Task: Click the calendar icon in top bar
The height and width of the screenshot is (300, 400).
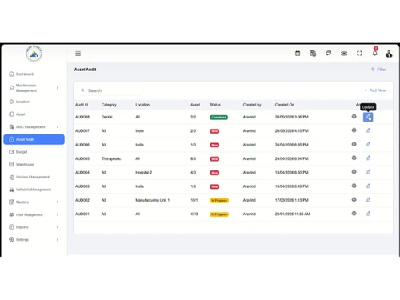Action: [298, 54]
